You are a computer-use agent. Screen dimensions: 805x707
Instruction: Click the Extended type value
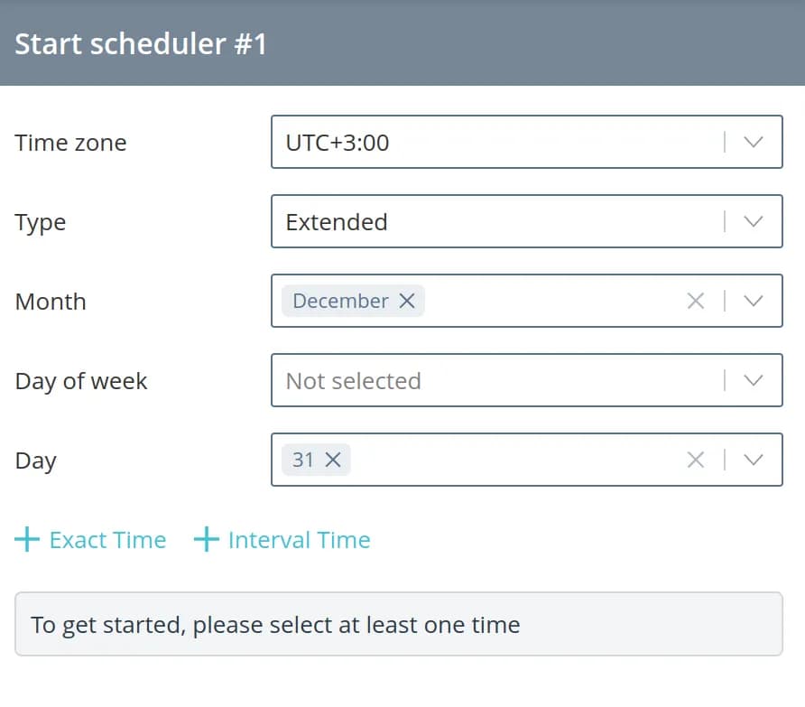click(337, 221)
